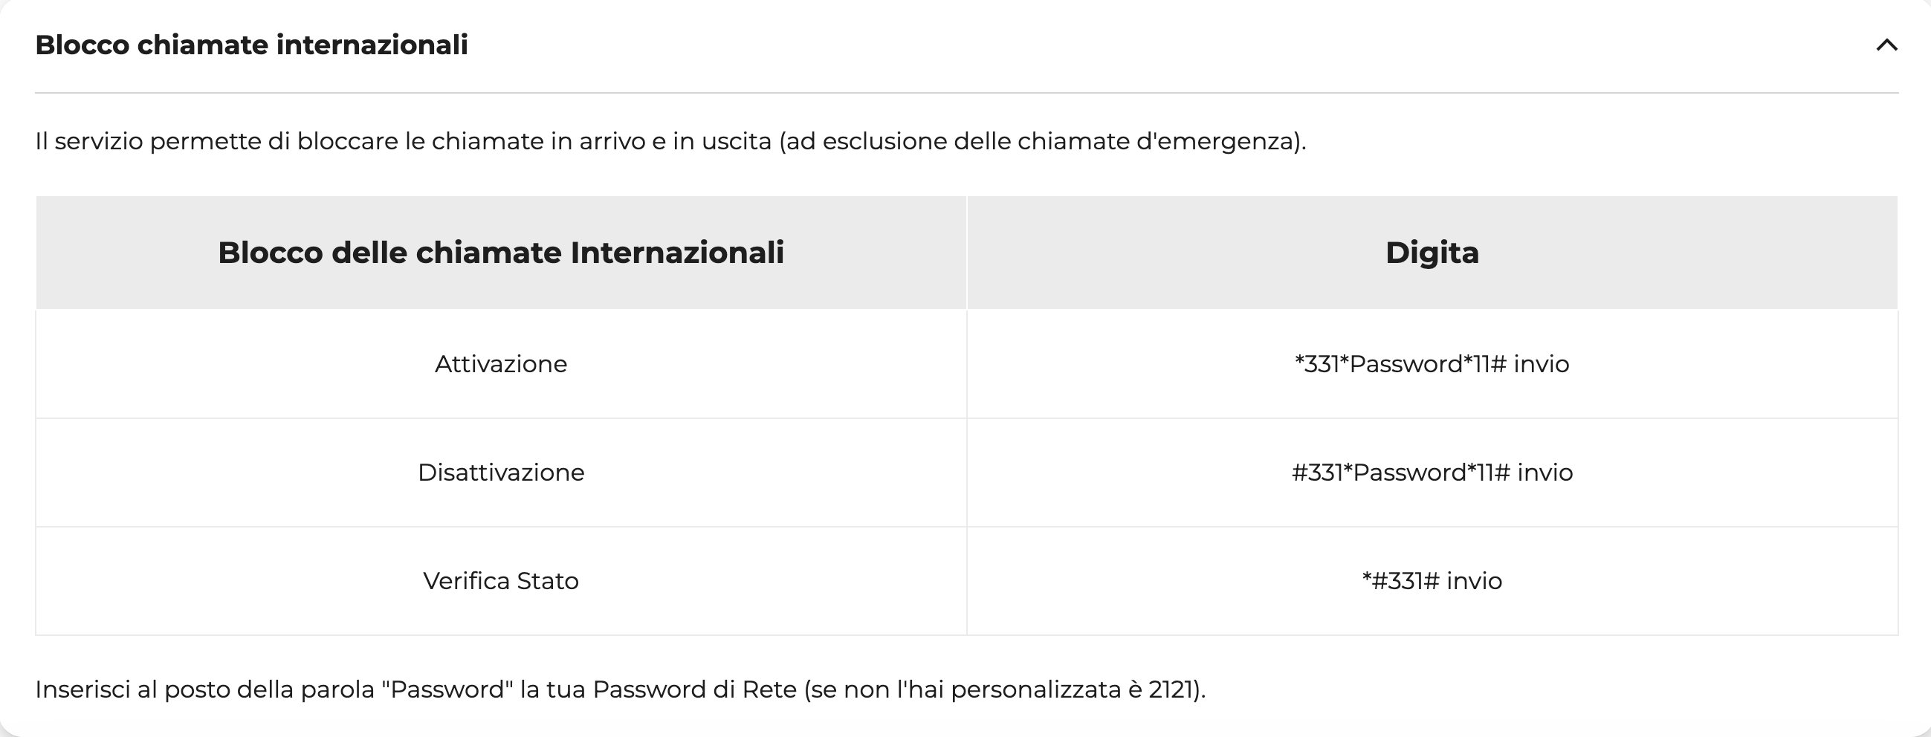Click the "Attivazione" table cell
The image size is (1931, 737).
pyautogui.click(x=501, y=364)
